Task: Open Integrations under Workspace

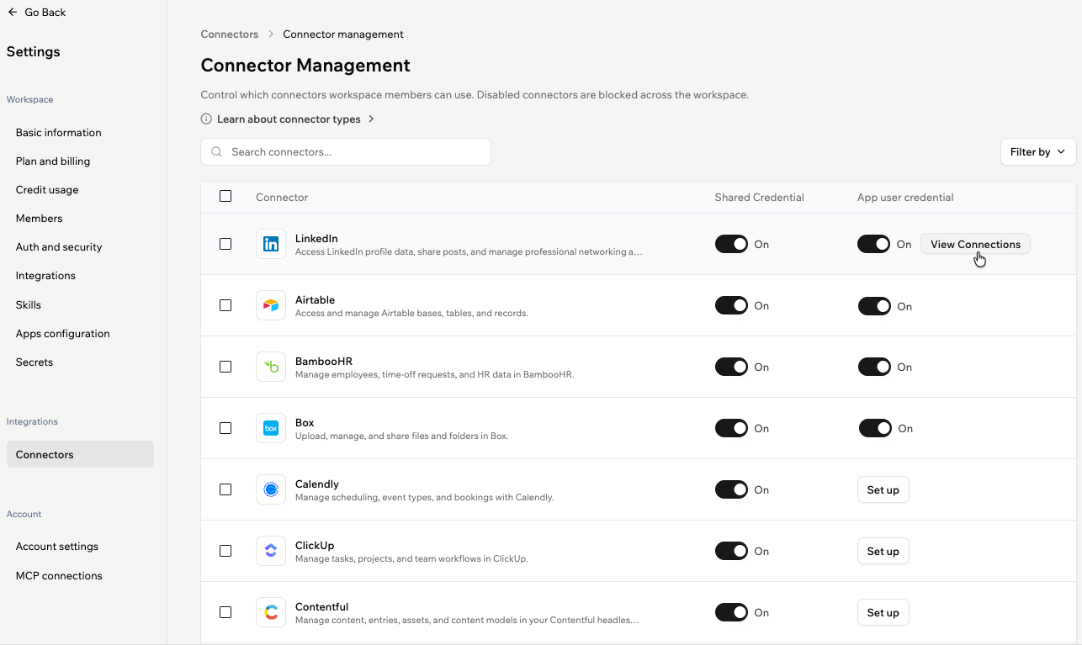Action: tap(45, 276)
